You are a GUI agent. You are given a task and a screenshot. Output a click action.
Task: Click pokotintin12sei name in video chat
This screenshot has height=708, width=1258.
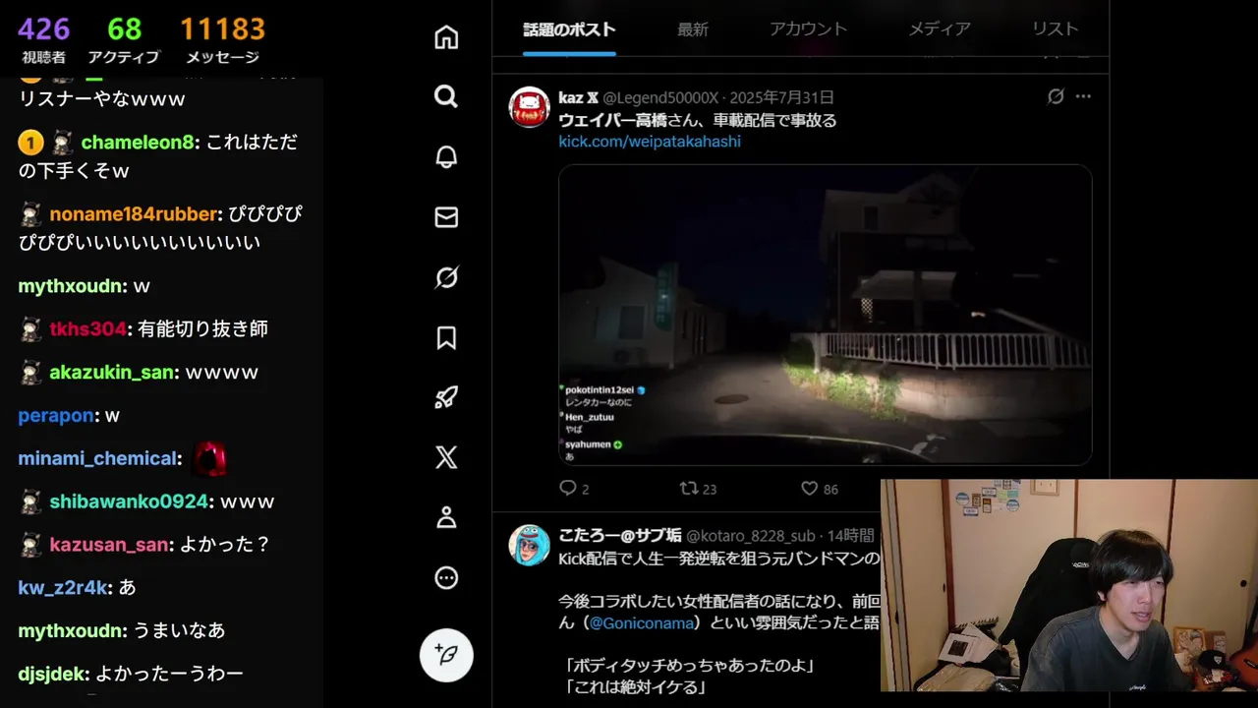click(600, 390)
